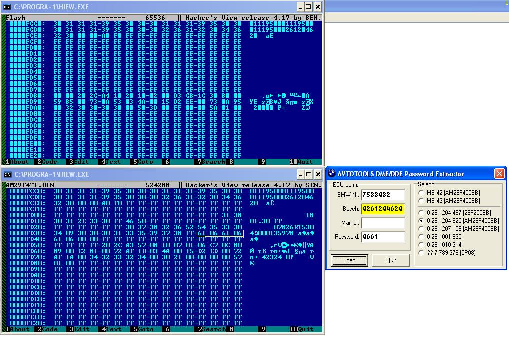
Task: Choose 0 261 207 106 [AM29F400BB] option
Action: pyautogui.click(x=459, y=229)
